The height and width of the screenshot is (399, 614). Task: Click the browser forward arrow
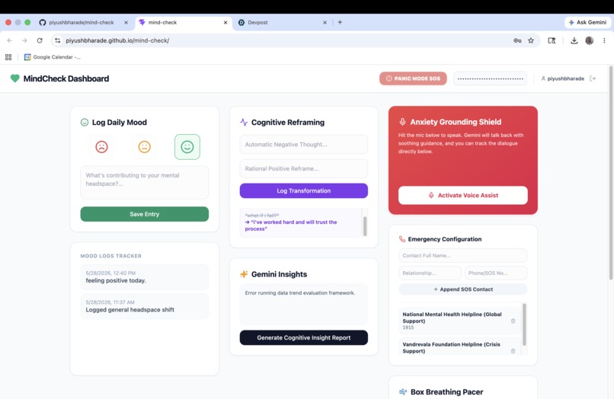(24, 40)
